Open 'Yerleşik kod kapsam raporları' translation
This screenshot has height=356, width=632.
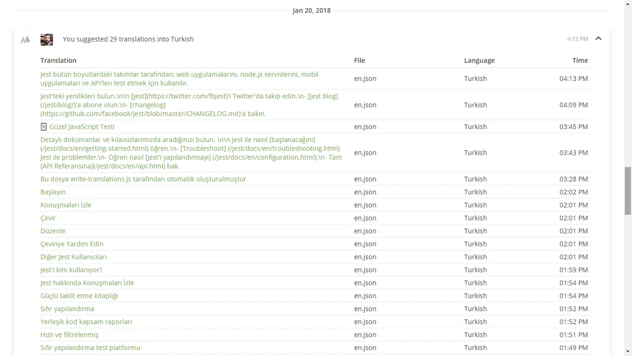point(86,322)
